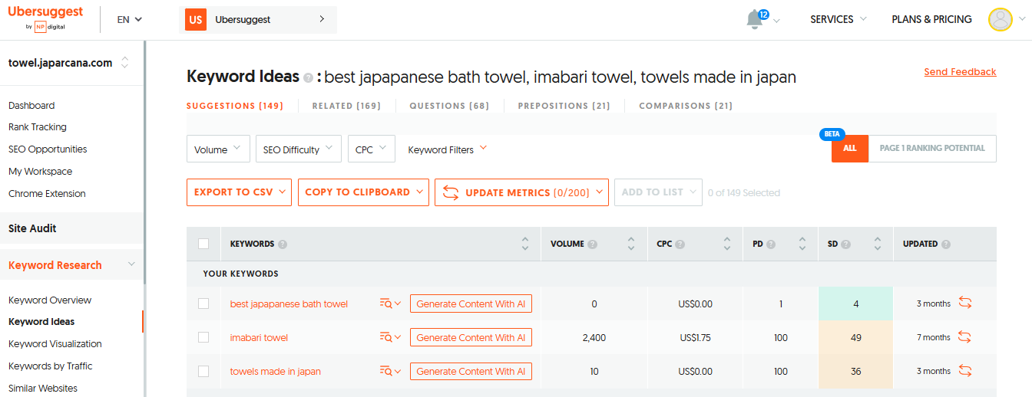Switch to the RELATED (169) tab
The height and width of the screenshot is (397, 1032).
click(x=346, y=106)
